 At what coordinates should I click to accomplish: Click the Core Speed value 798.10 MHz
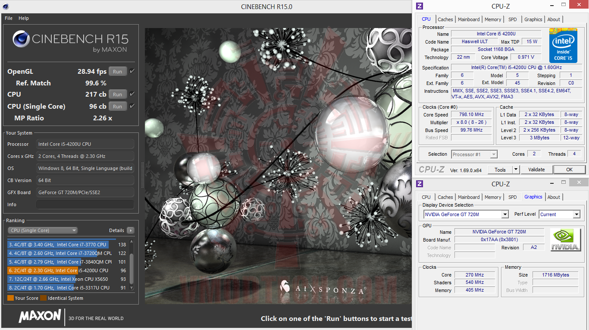pyautogui.click(x=472, y=115)
